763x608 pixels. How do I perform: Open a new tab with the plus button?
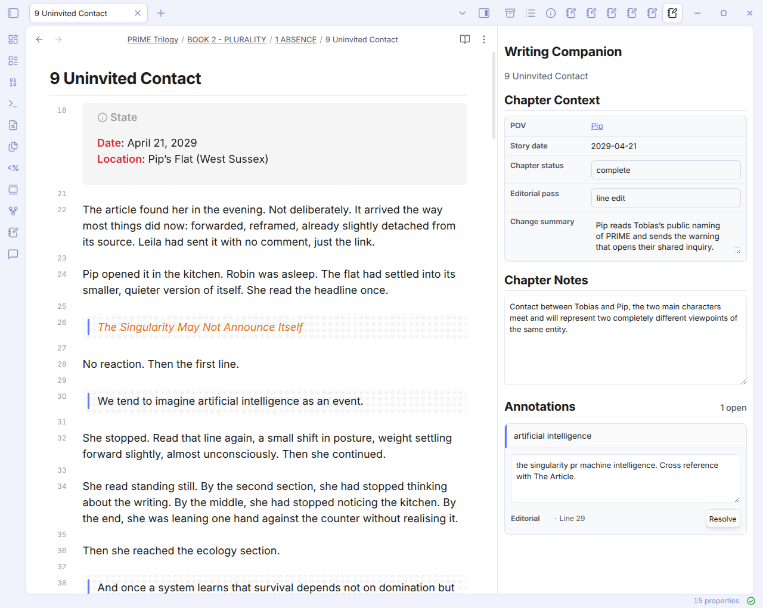point(161,13)
